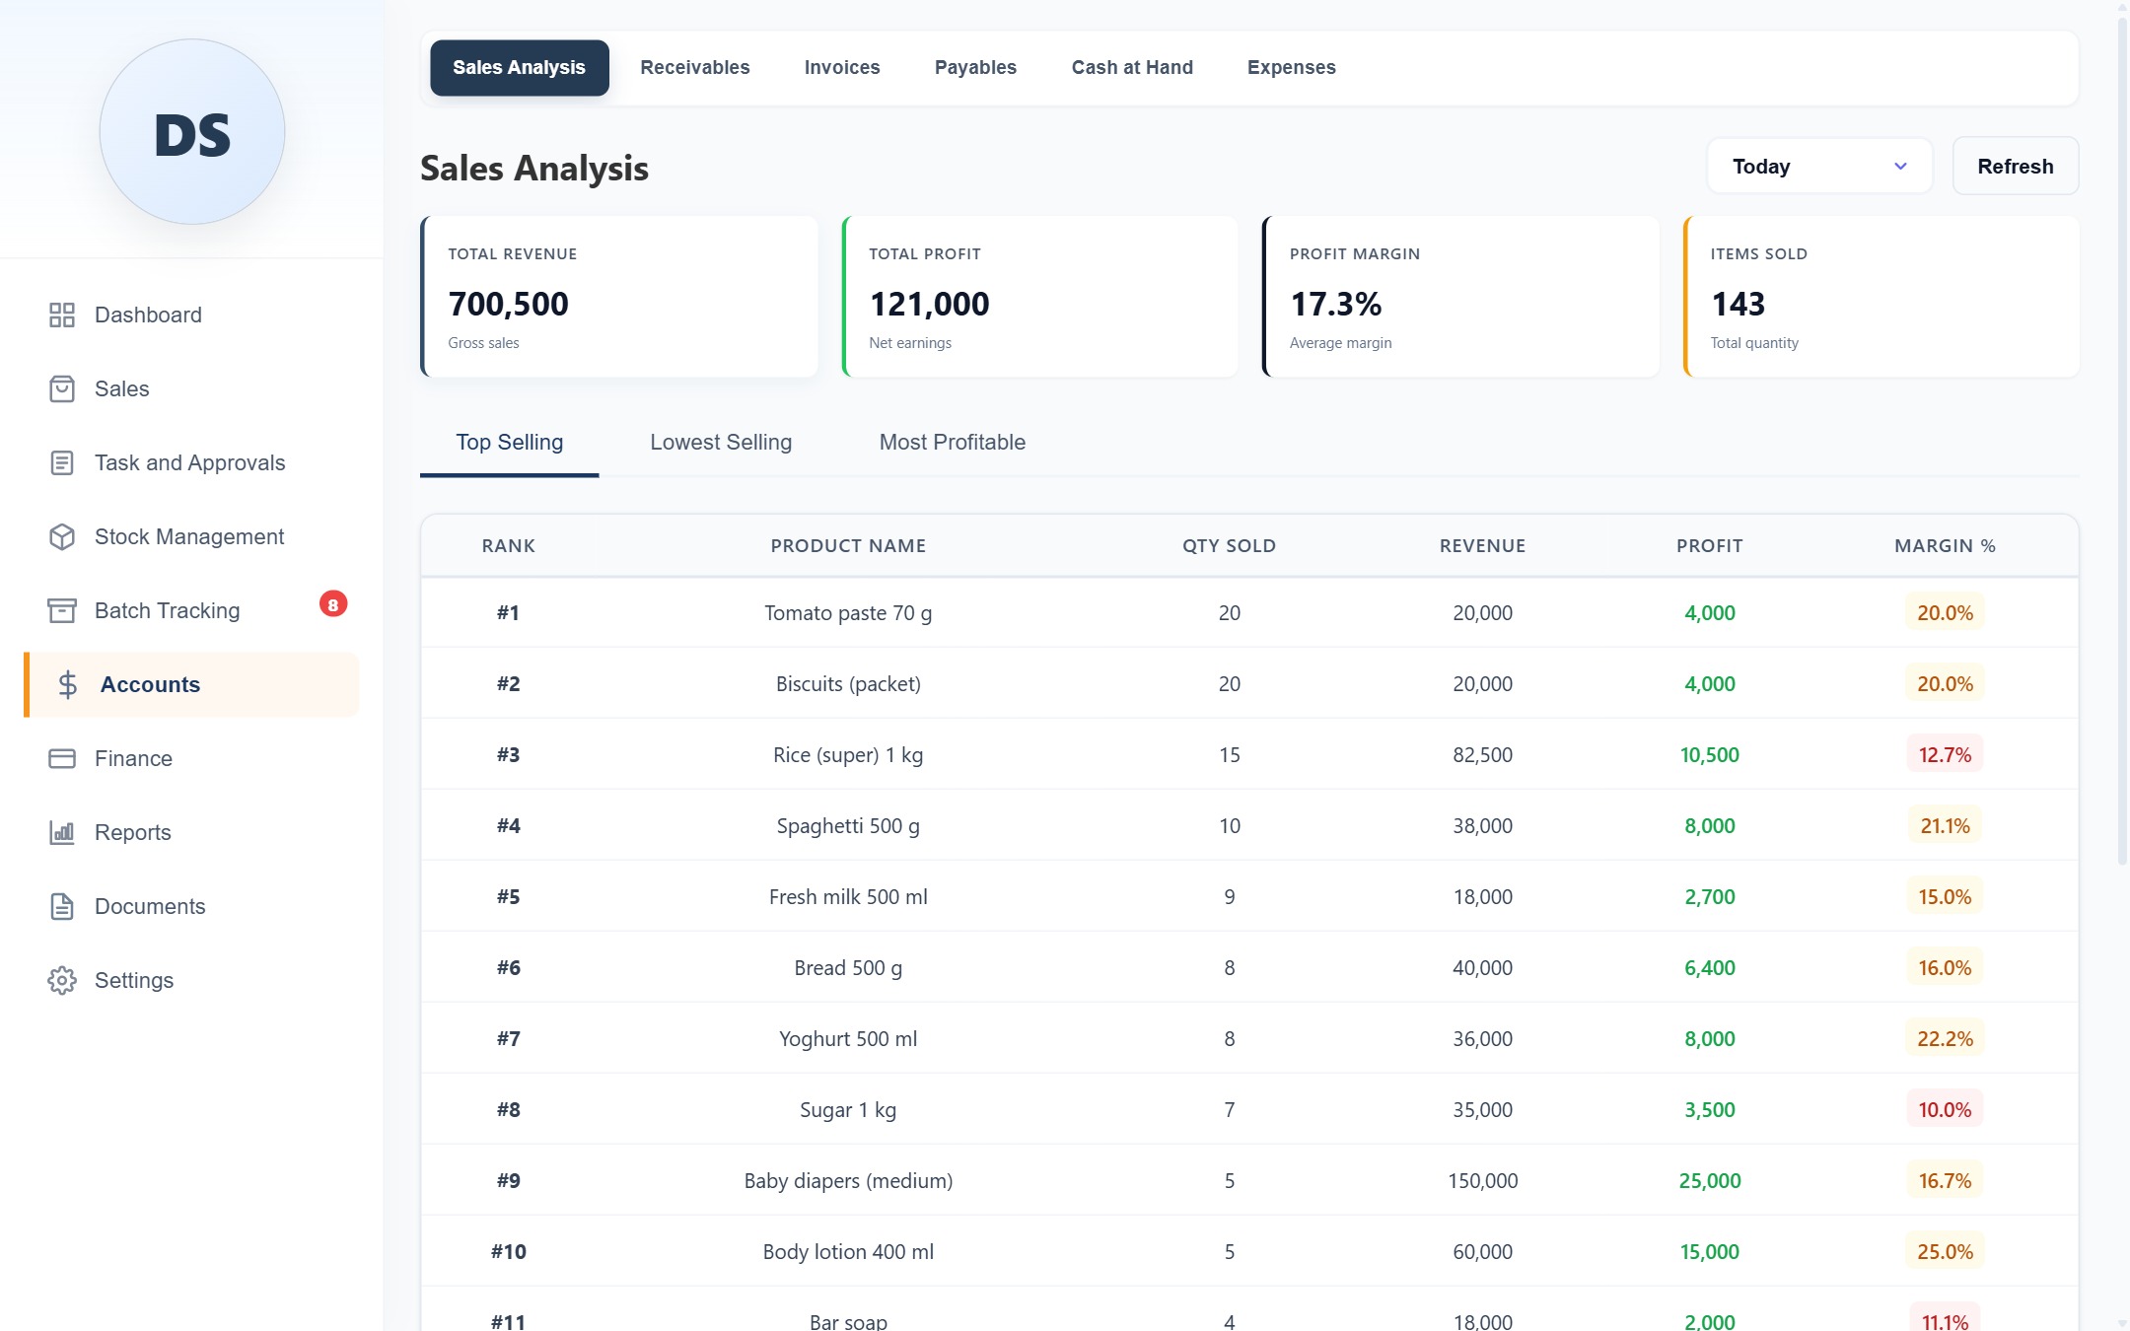Open Reports from the sidebar
Image resolution: width=2130 pixels, height=1331 pixels.
pos(191,832)
